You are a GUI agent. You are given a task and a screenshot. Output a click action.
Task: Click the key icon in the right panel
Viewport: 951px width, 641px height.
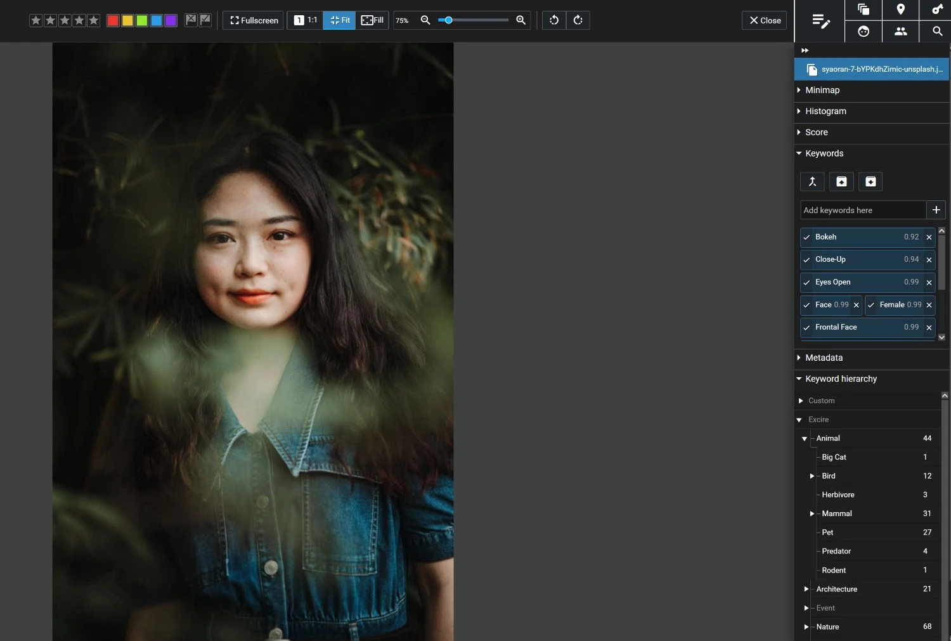pyautogui.click(x=937, y=10)
